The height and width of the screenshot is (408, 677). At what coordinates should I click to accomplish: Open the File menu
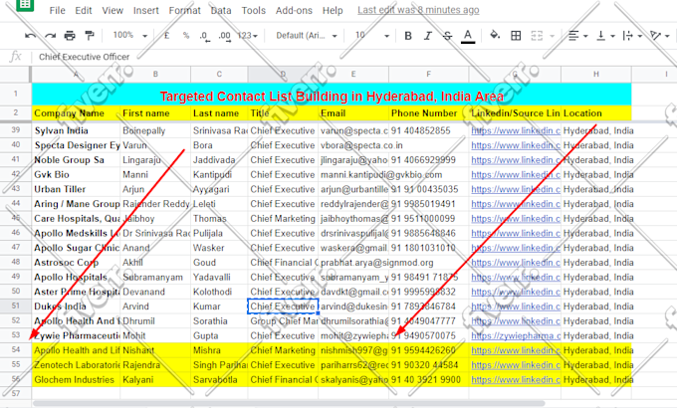tap(57, 10)
